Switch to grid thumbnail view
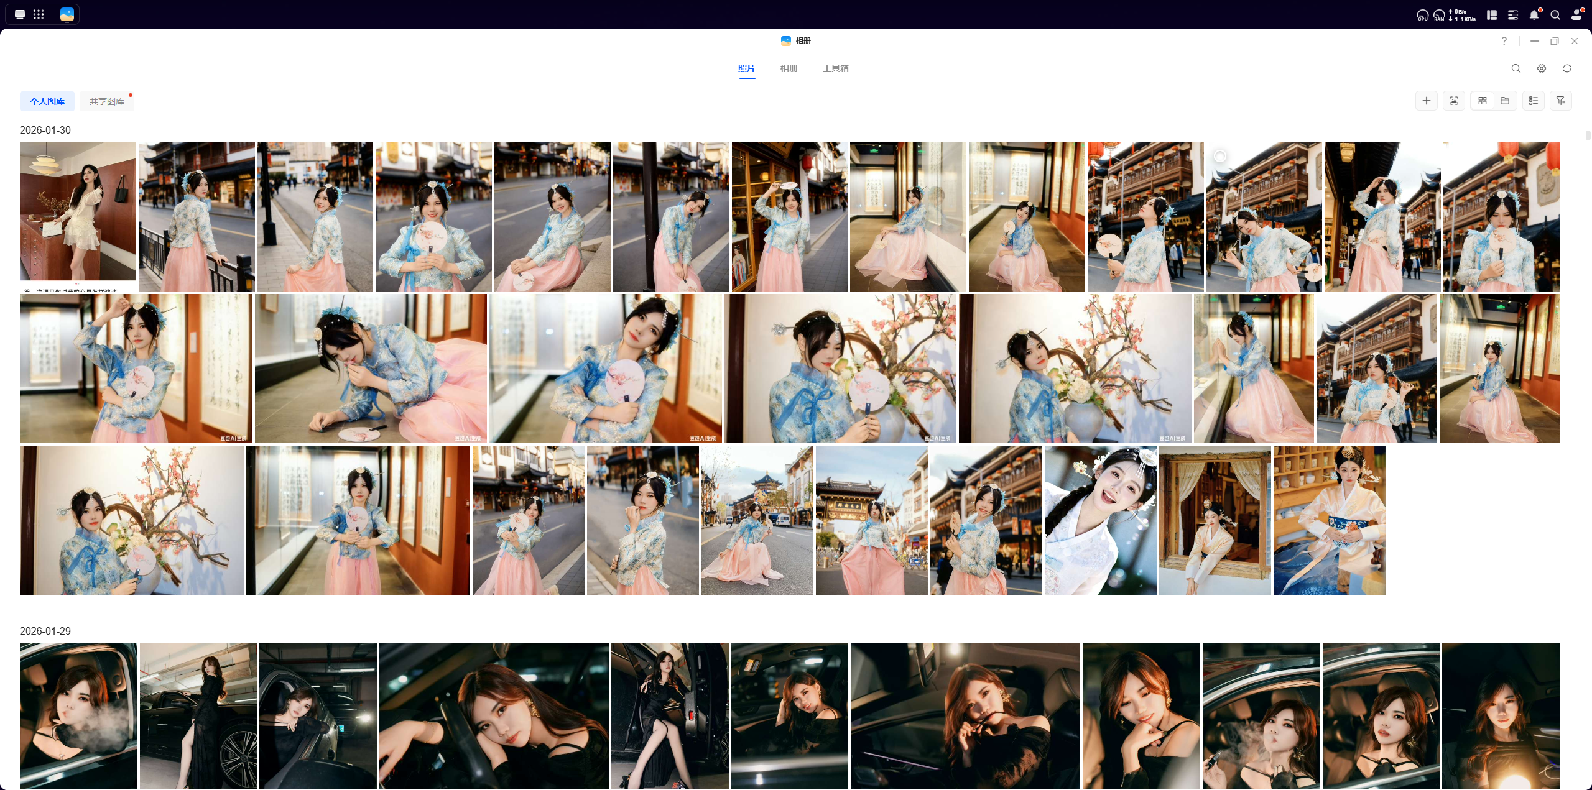The image size is (1592, 790). (x=1482, y=101)
